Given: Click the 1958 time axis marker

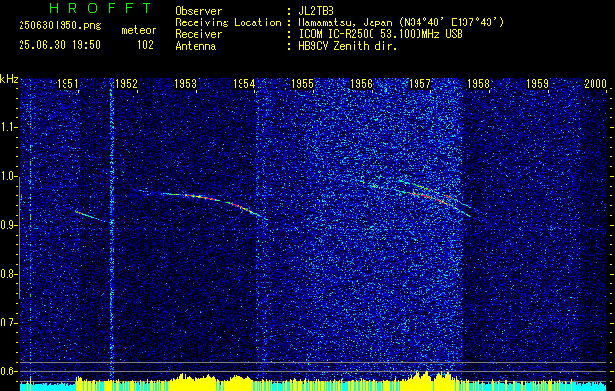Looking at the screenshot, I should point(478,83).
